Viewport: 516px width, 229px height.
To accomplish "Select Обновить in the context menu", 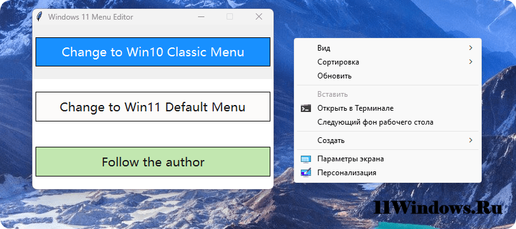I will [x=388, y=76].
